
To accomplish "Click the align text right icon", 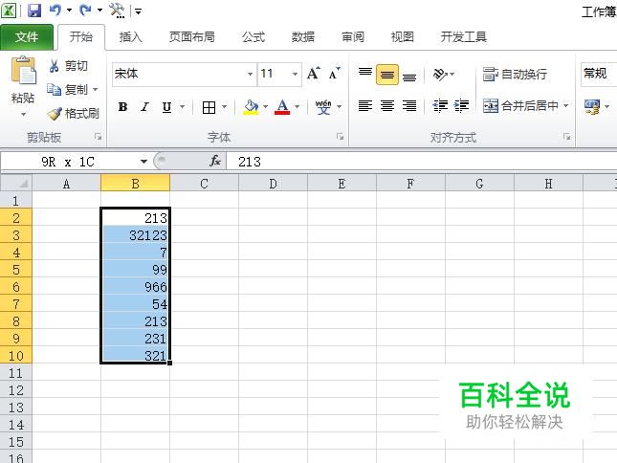I will pyautogui.click(x=409, y=106).
